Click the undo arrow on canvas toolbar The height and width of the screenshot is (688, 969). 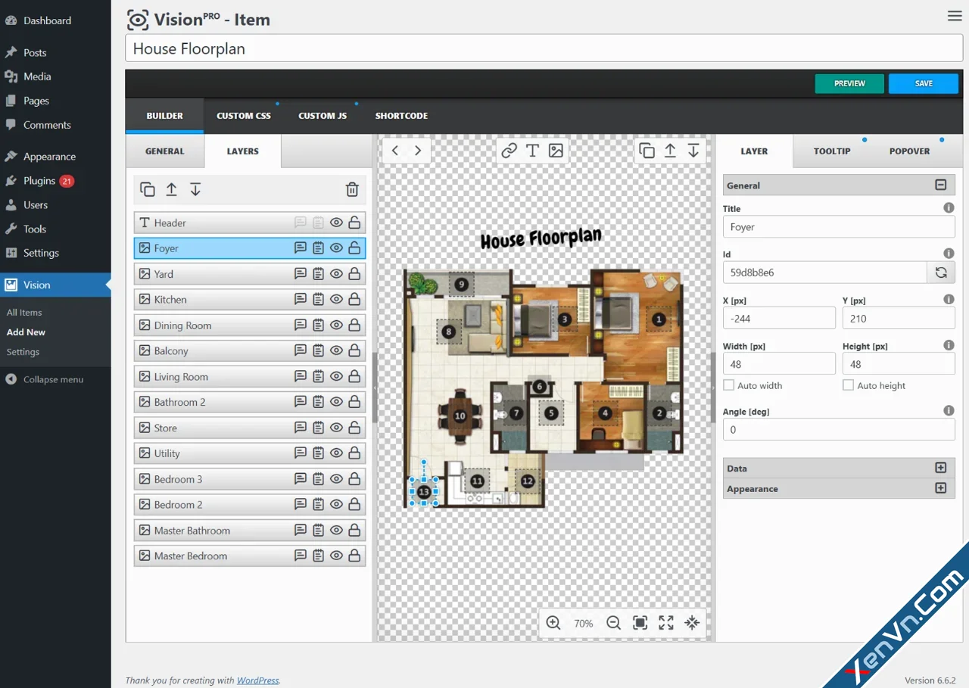(x=394, y=151)
